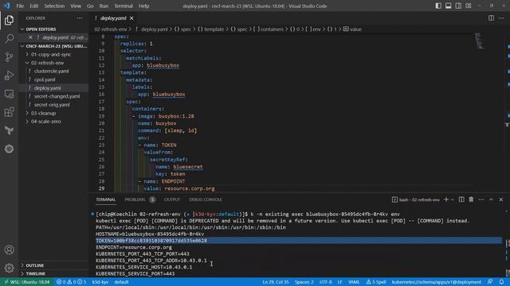Open the File menu
The image size is (510, 286).
point(20,6)
